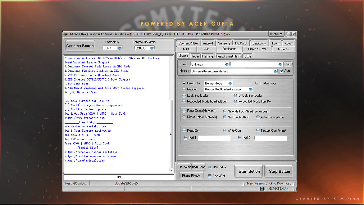
Task: Open the Extra sub-tab
Action: [248, 56]
